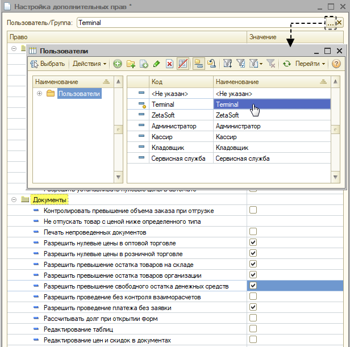Open the Действия dropdown menu
The width and height of the screenshot is (350, 347).
click(90, 64)
